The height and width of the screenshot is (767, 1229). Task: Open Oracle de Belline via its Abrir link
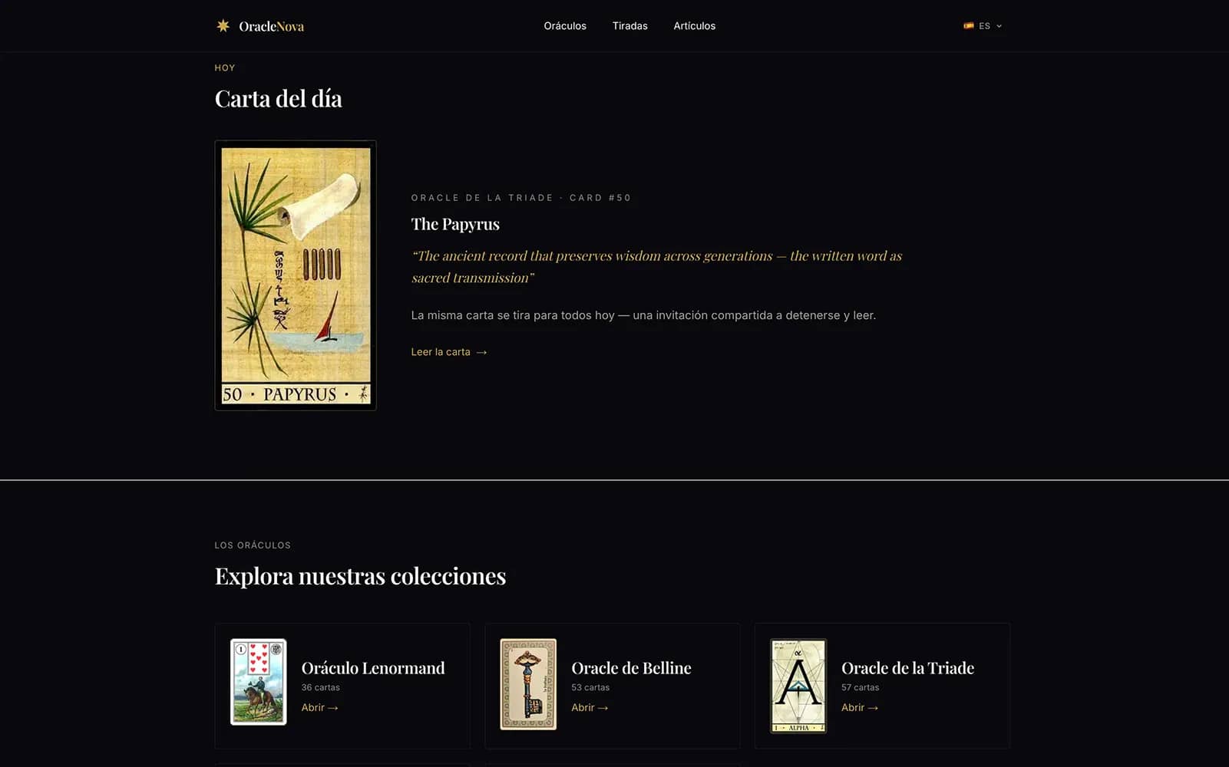tap(590, 707)
